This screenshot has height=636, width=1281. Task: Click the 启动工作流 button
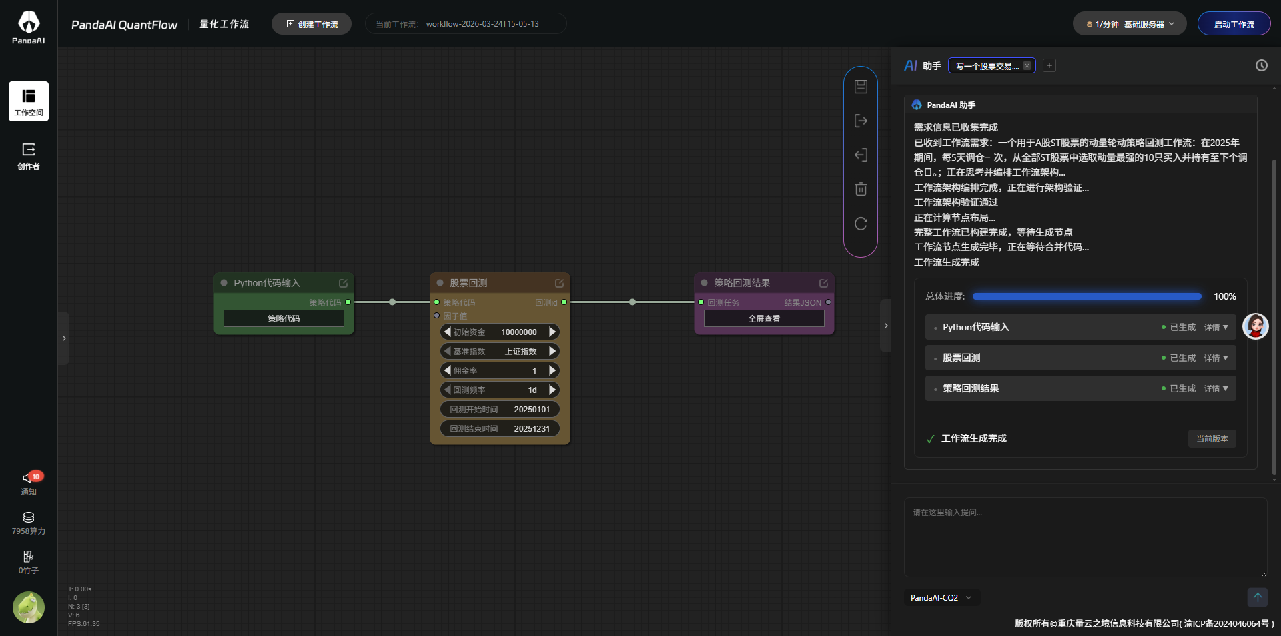click(x=1234, y=24)
